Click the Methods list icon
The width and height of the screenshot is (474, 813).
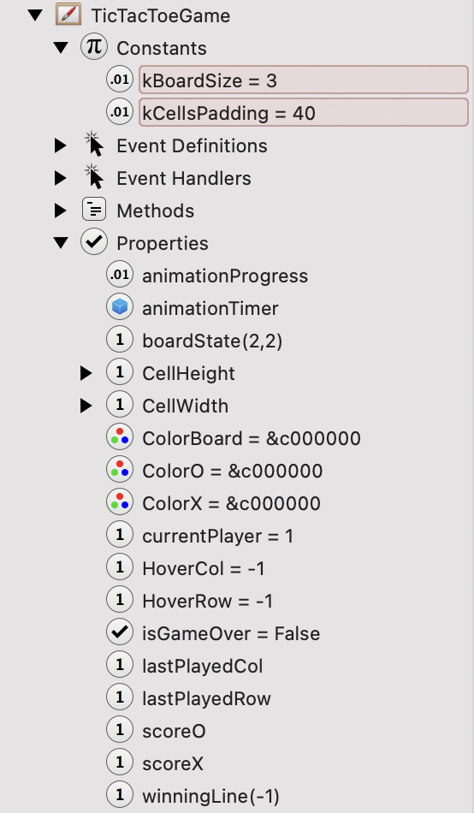(94, 210)
